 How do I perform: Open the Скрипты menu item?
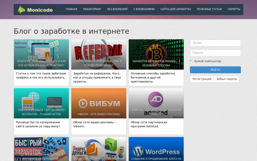pyautogui.click(x=234, y=9)
